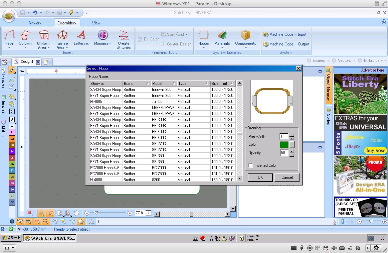The image size is (388, 253).
Task: Click the red ball icon below canvas
Action: pyautogui.click(x=30, y=213)
